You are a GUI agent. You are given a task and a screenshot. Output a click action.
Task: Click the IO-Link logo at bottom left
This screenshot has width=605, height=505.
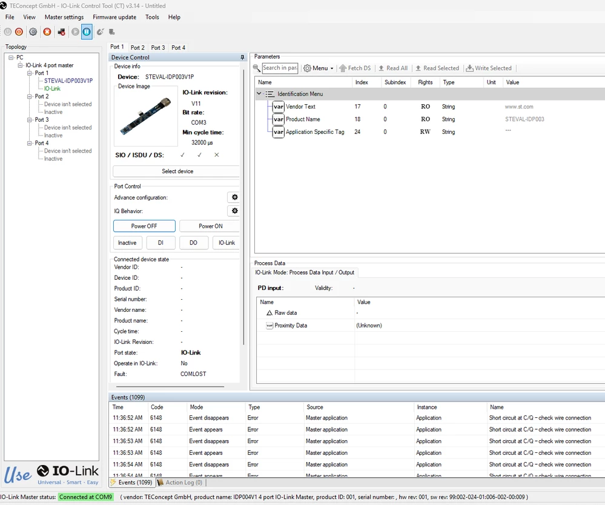pos(68,470)
